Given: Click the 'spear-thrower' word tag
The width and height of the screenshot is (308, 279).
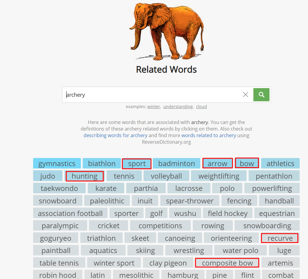Looking at the screenshot, I should (190, 201).
